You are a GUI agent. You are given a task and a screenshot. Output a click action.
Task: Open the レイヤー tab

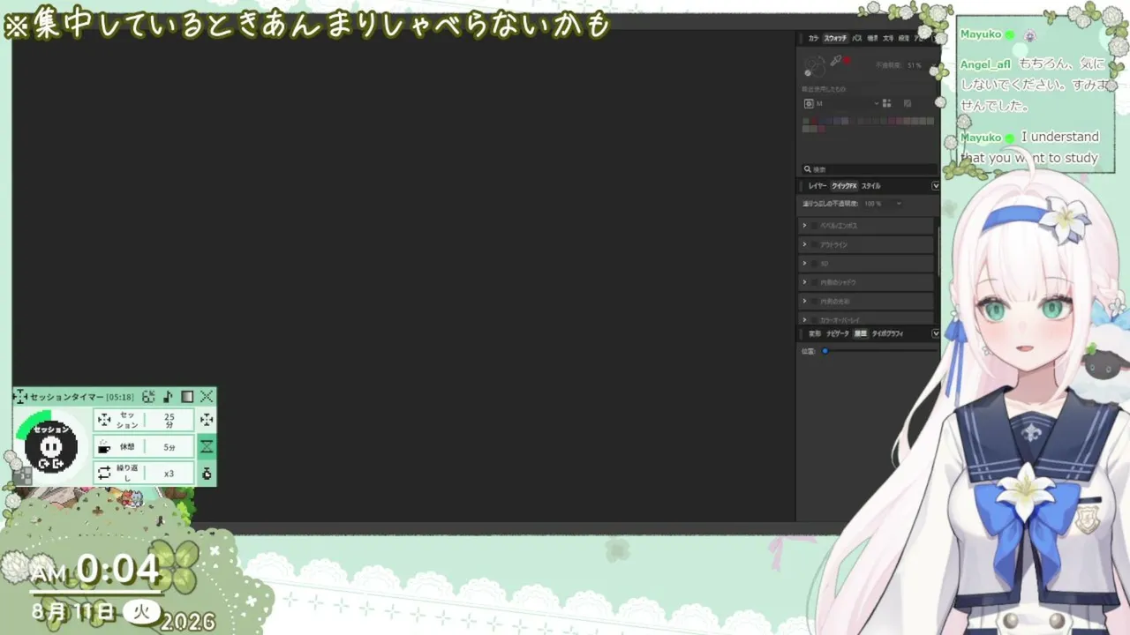click(817, 186)
